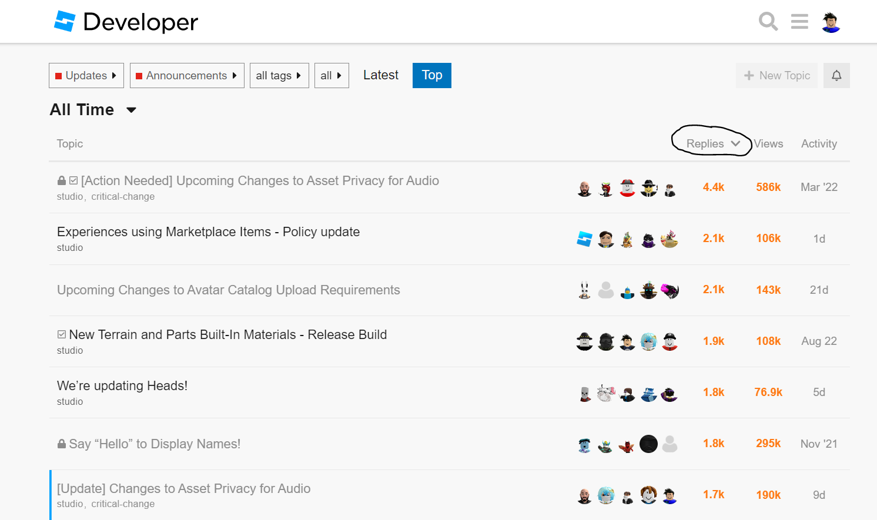The width and height of the screenshot is (877, 520).
Task: Click first poster avatar on Asset Privacy Action Needed row
Action: tap(584, 188)
